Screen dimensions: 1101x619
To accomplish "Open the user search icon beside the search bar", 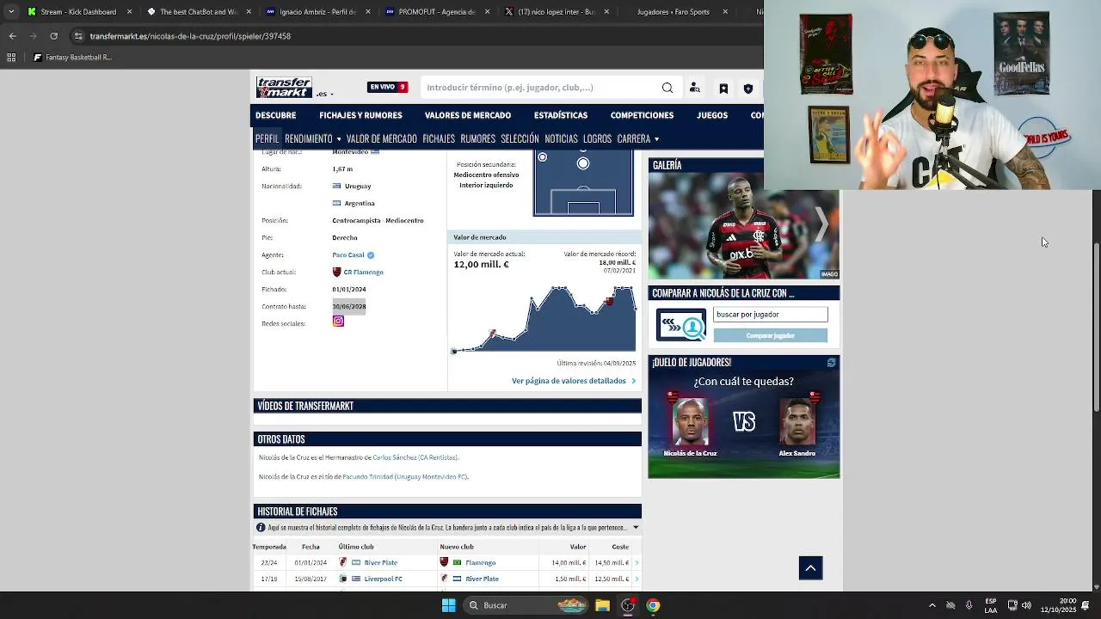I will pyautogui.click(x=695, y=88).
